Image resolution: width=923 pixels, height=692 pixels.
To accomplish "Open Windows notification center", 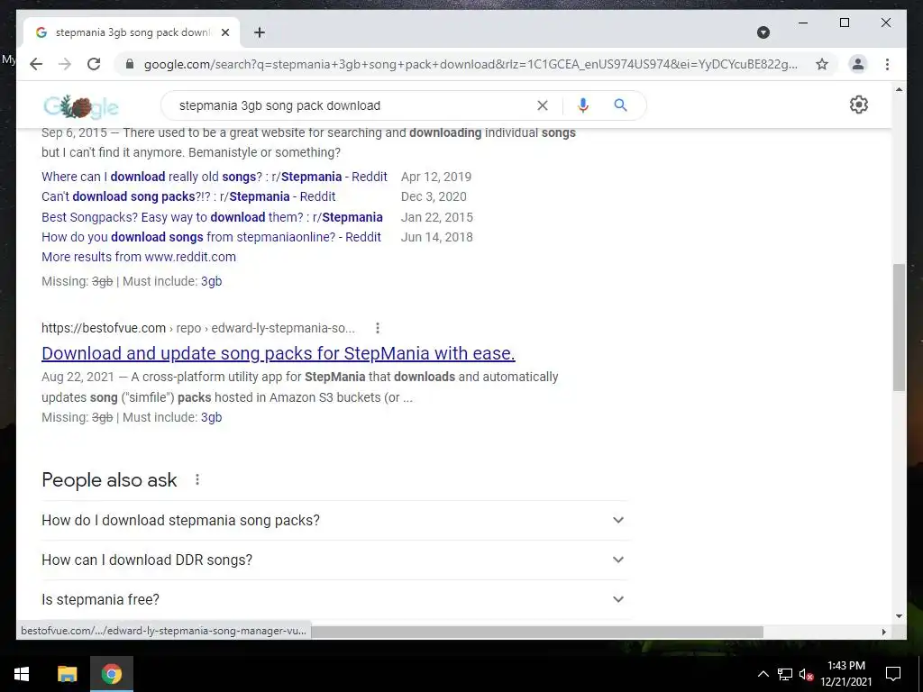I will pyautogui.click(x=893, y=674).
